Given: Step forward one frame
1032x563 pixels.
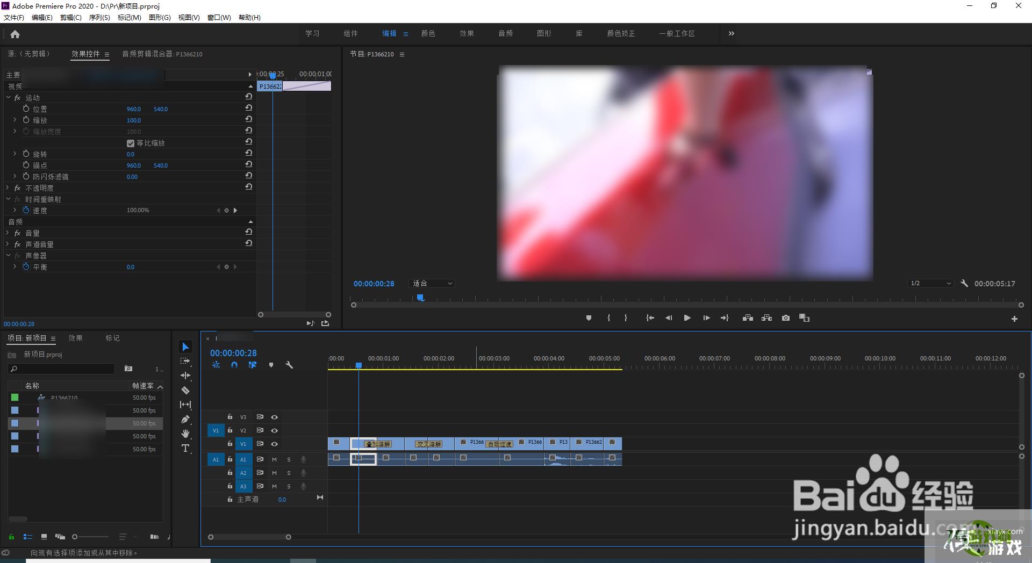Looking at the screenshot, I should pyautogui.click(x=706, y=318).
